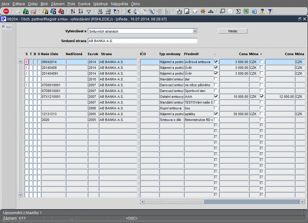Click left arrow of horizontal scrollbar
The image size is (308, 223).
tap(142, 202)
